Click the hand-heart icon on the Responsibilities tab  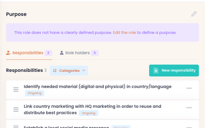coord(8,53)
